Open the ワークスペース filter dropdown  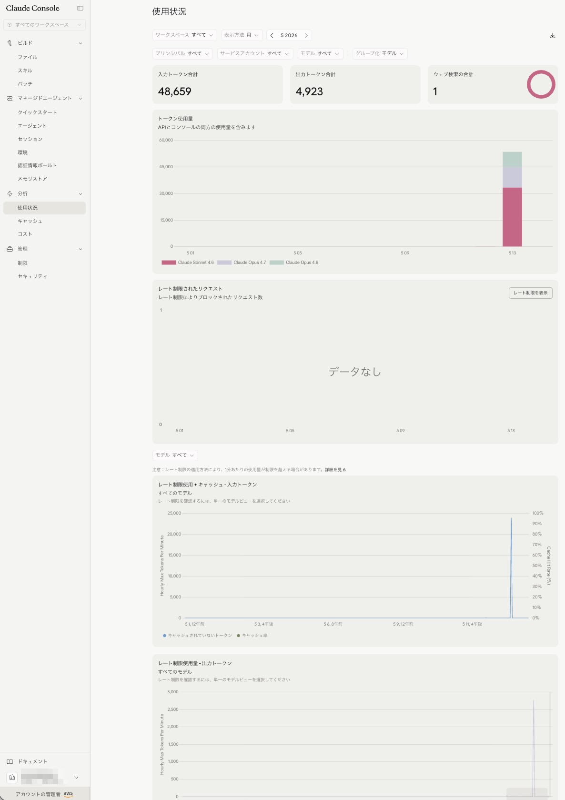coord(184,35)
